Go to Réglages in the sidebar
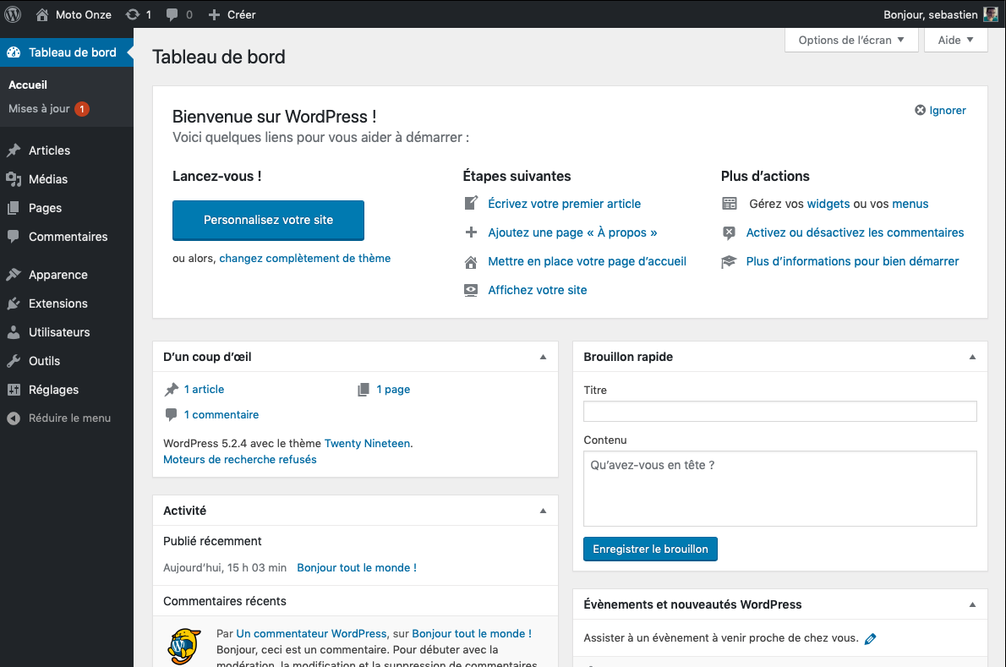Image resolution: width=1006 pixels, height=667 pixels. (53, 390)
